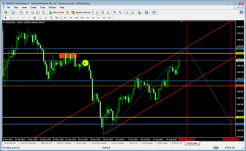Open the File menu

pyautogui.click(x=9, y=7)
